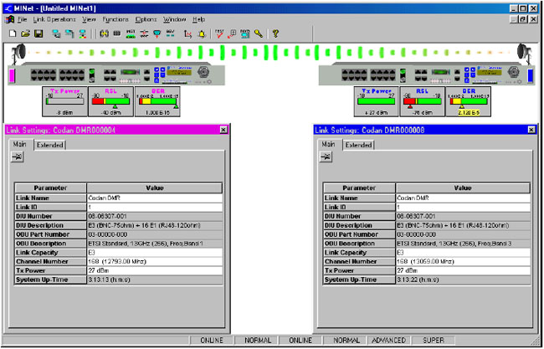Click the red arrow with document toolbar icon

(232, 33)
